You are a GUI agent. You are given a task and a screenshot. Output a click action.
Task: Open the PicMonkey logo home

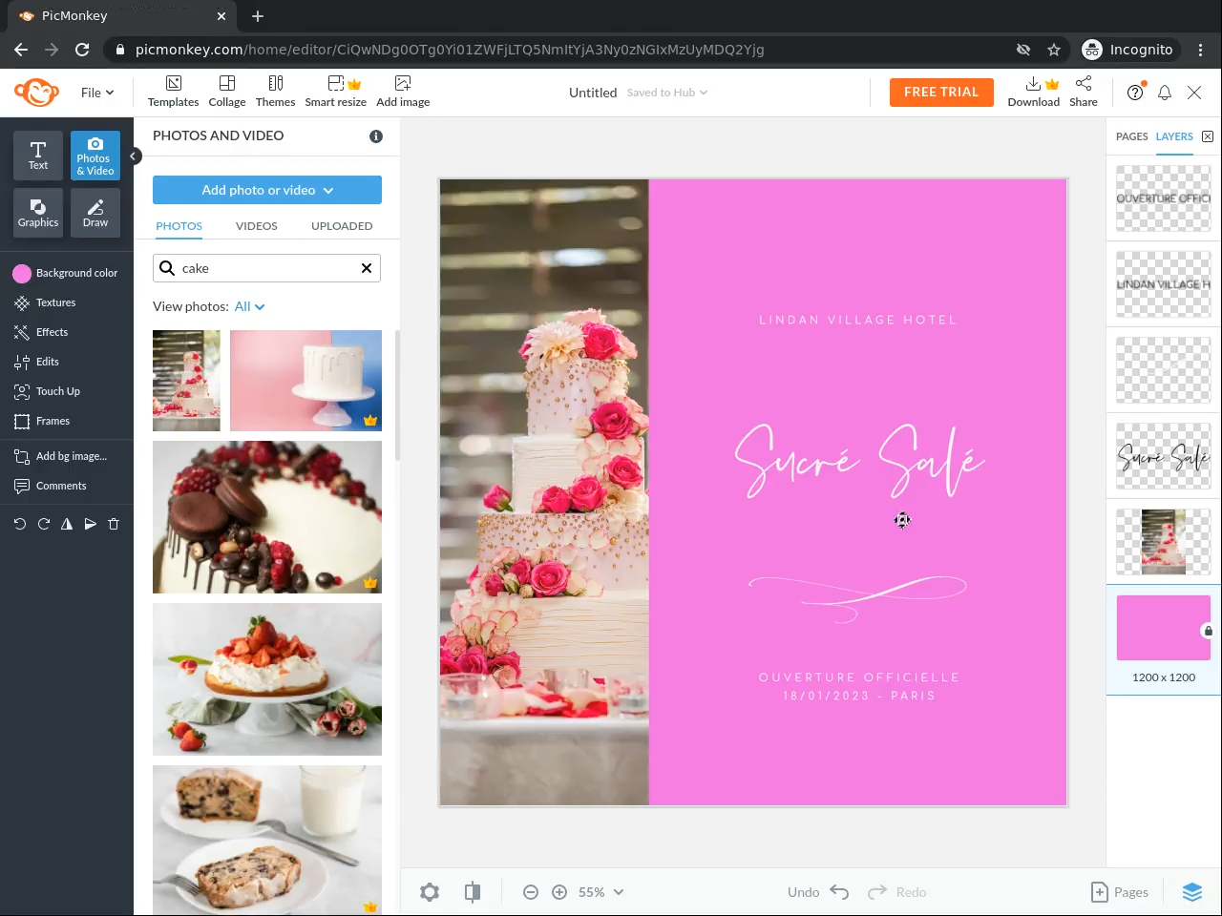point(36,93)
